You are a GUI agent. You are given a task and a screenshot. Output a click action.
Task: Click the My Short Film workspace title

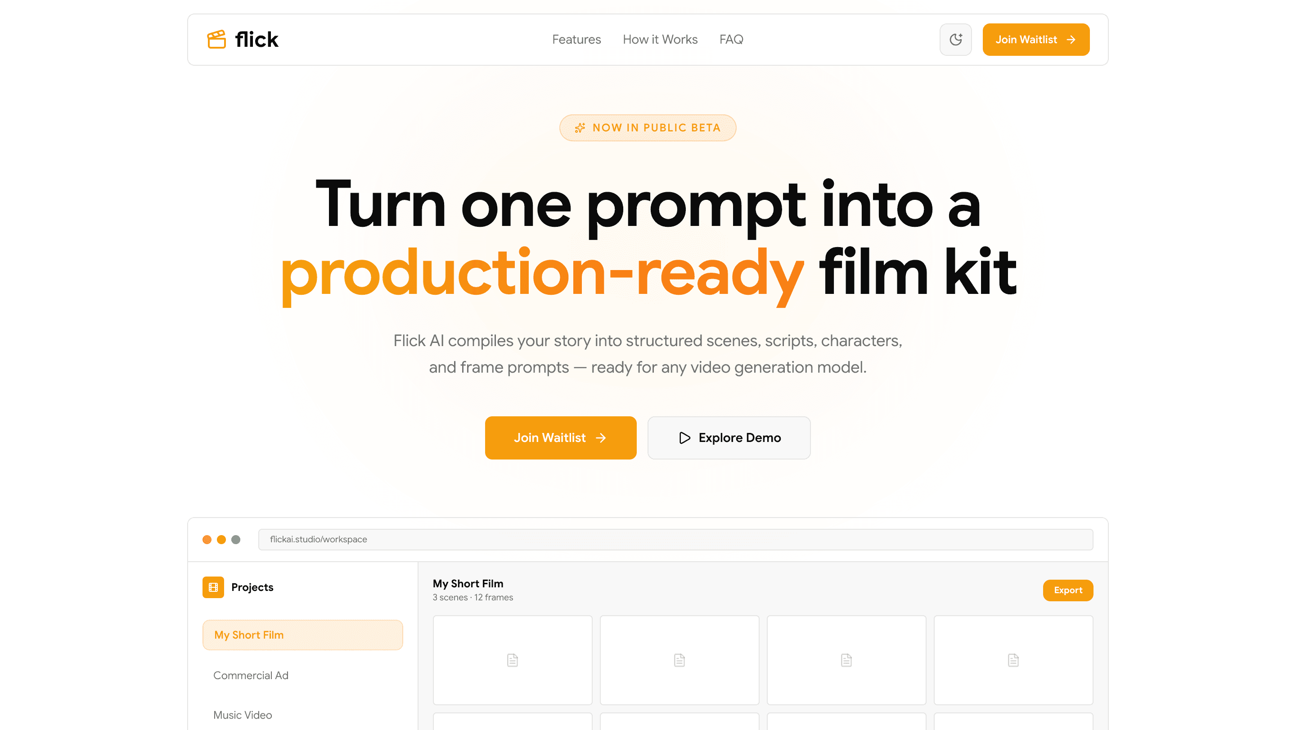468,583
